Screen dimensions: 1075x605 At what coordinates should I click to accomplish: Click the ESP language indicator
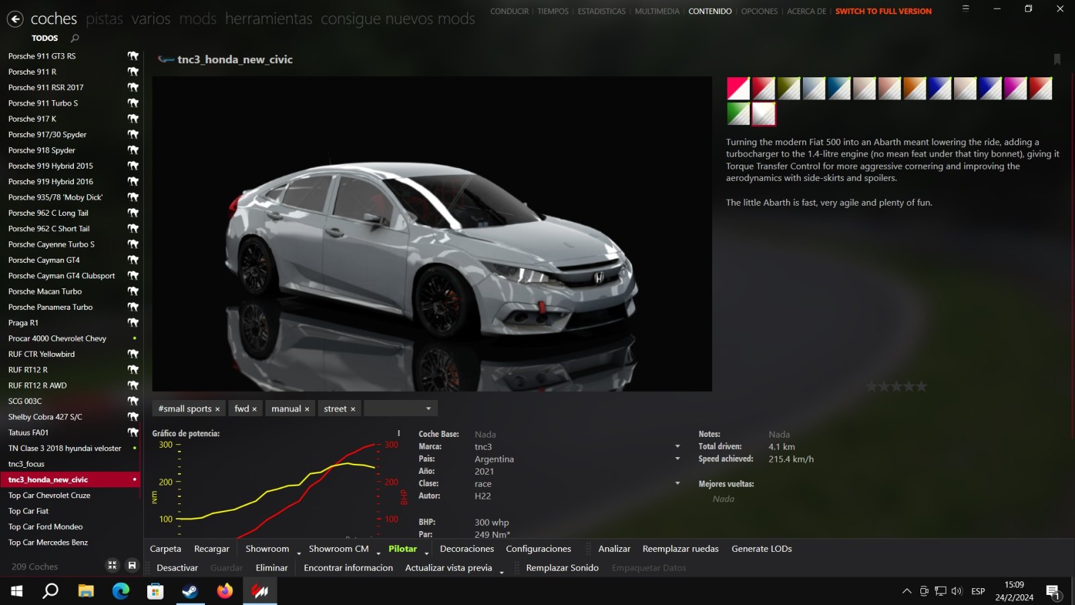pyautogui.click(x=978, y=592)
